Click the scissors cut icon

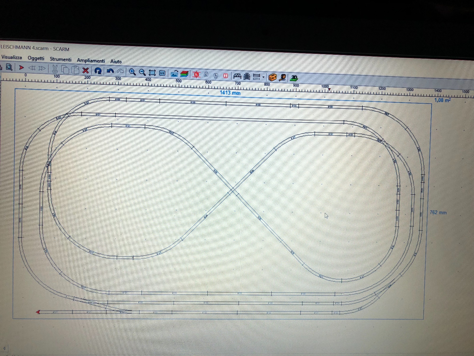[55, 69]
